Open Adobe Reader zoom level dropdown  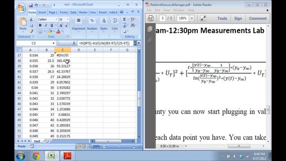coord(192,18)
